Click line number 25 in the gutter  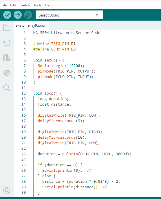click(x=23, y=165)
